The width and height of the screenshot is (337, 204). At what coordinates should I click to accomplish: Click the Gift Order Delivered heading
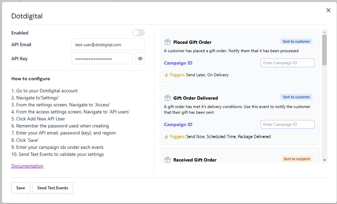click(196, 98)
